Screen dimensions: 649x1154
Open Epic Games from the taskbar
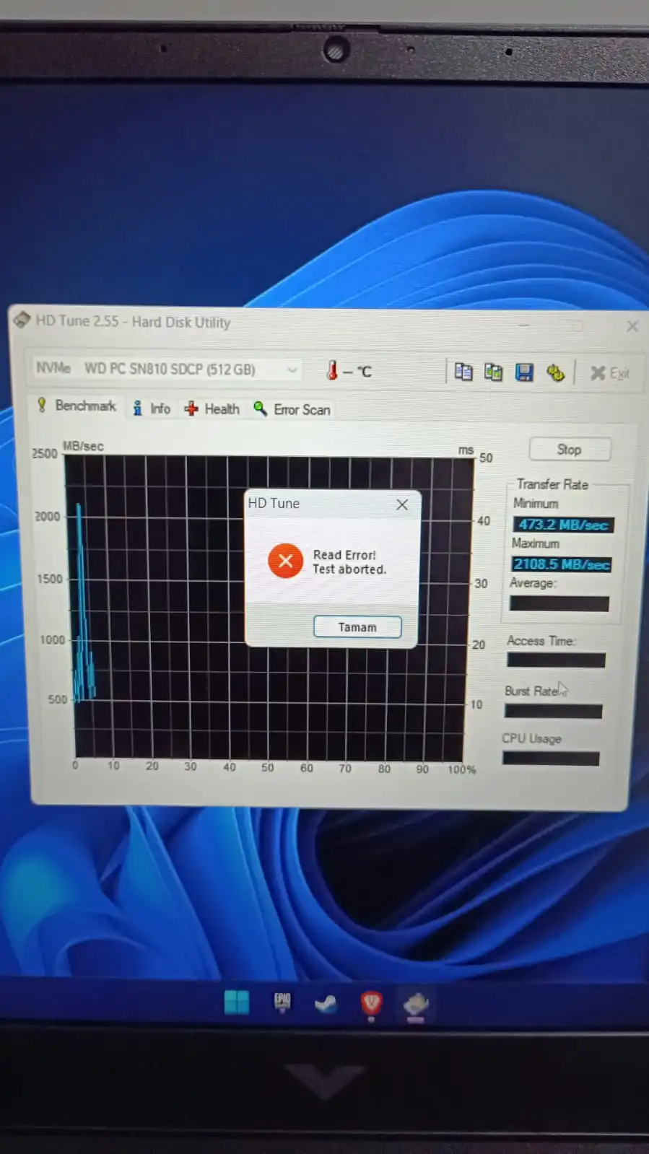point(282,1002)
